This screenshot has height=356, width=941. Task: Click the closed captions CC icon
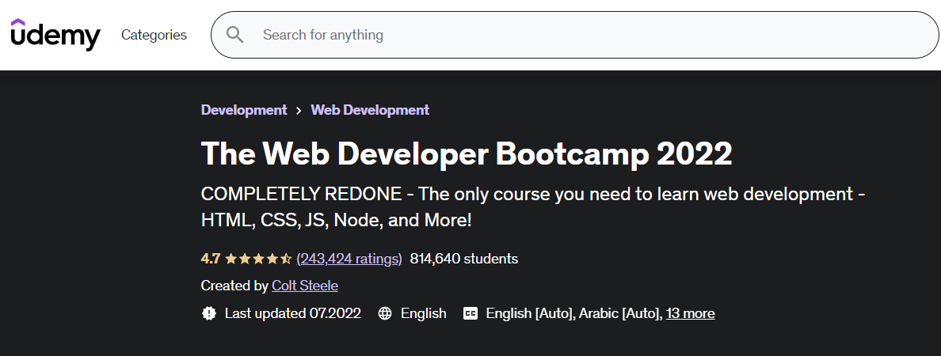[470, 312]
